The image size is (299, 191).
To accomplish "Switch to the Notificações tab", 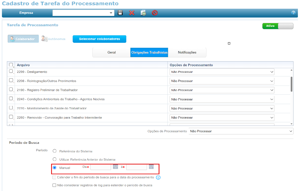I will [x=187, y=52].
